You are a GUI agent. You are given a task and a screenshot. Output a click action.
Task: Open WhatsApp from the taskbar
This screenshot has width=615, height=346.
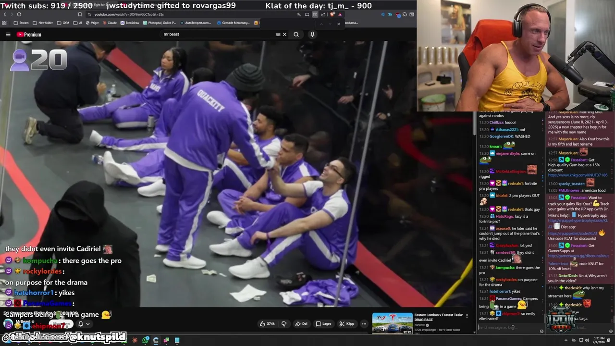[146, 340]
